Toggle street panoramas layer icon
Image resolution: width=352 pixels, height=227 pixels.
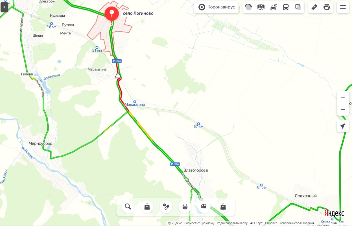point(261,7)
